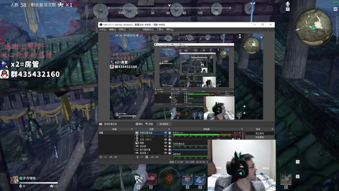Move the selected source down in the list
The width and height of the screenshot is (339, 191).
tap(157, 157)
